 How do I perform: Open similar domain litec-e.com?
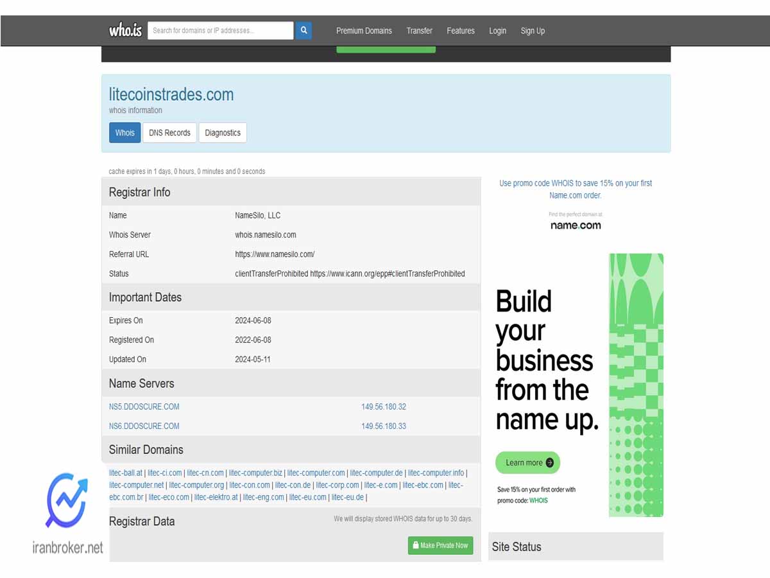pos(381,485)
